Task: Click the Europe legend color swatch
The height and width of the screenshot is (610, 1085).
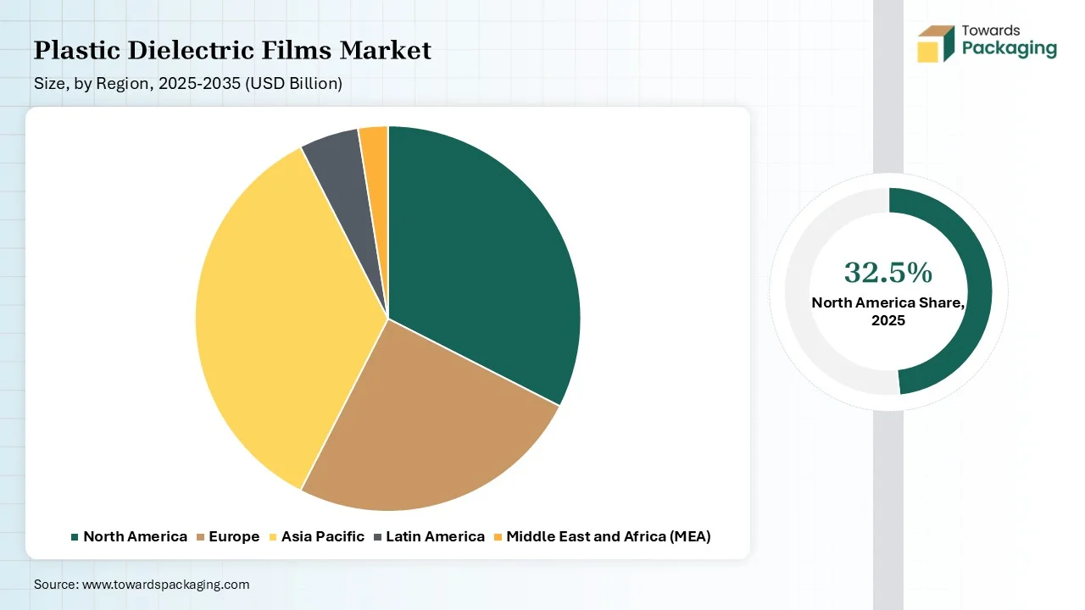Action: (x=200, y=537)
